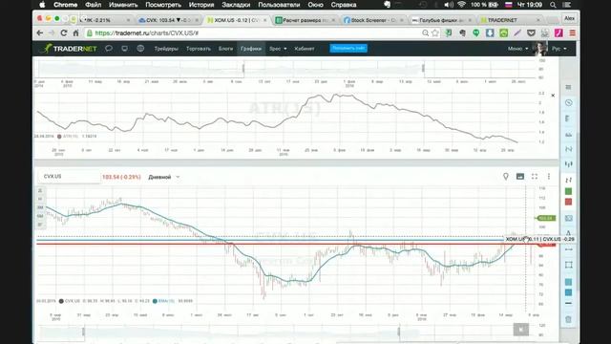This screenshot has width=611, height=344.
Task: Select the area chart type icon
Action: (569, 134)
